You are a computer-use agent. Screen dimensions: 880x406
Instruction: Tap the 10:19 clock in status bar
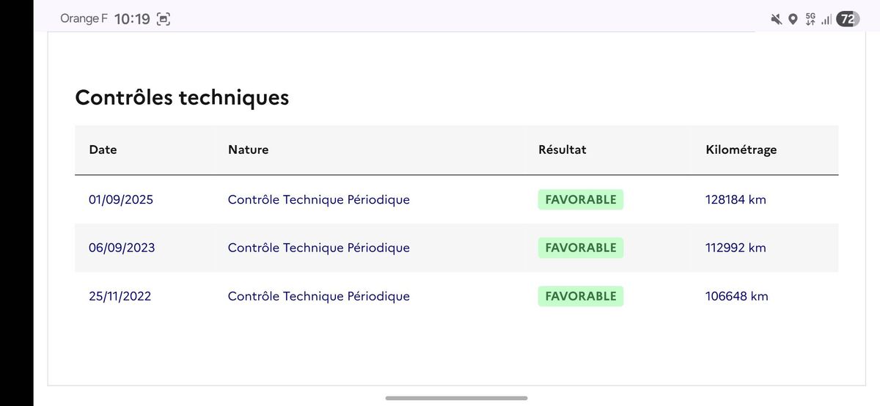click(132, 20)
